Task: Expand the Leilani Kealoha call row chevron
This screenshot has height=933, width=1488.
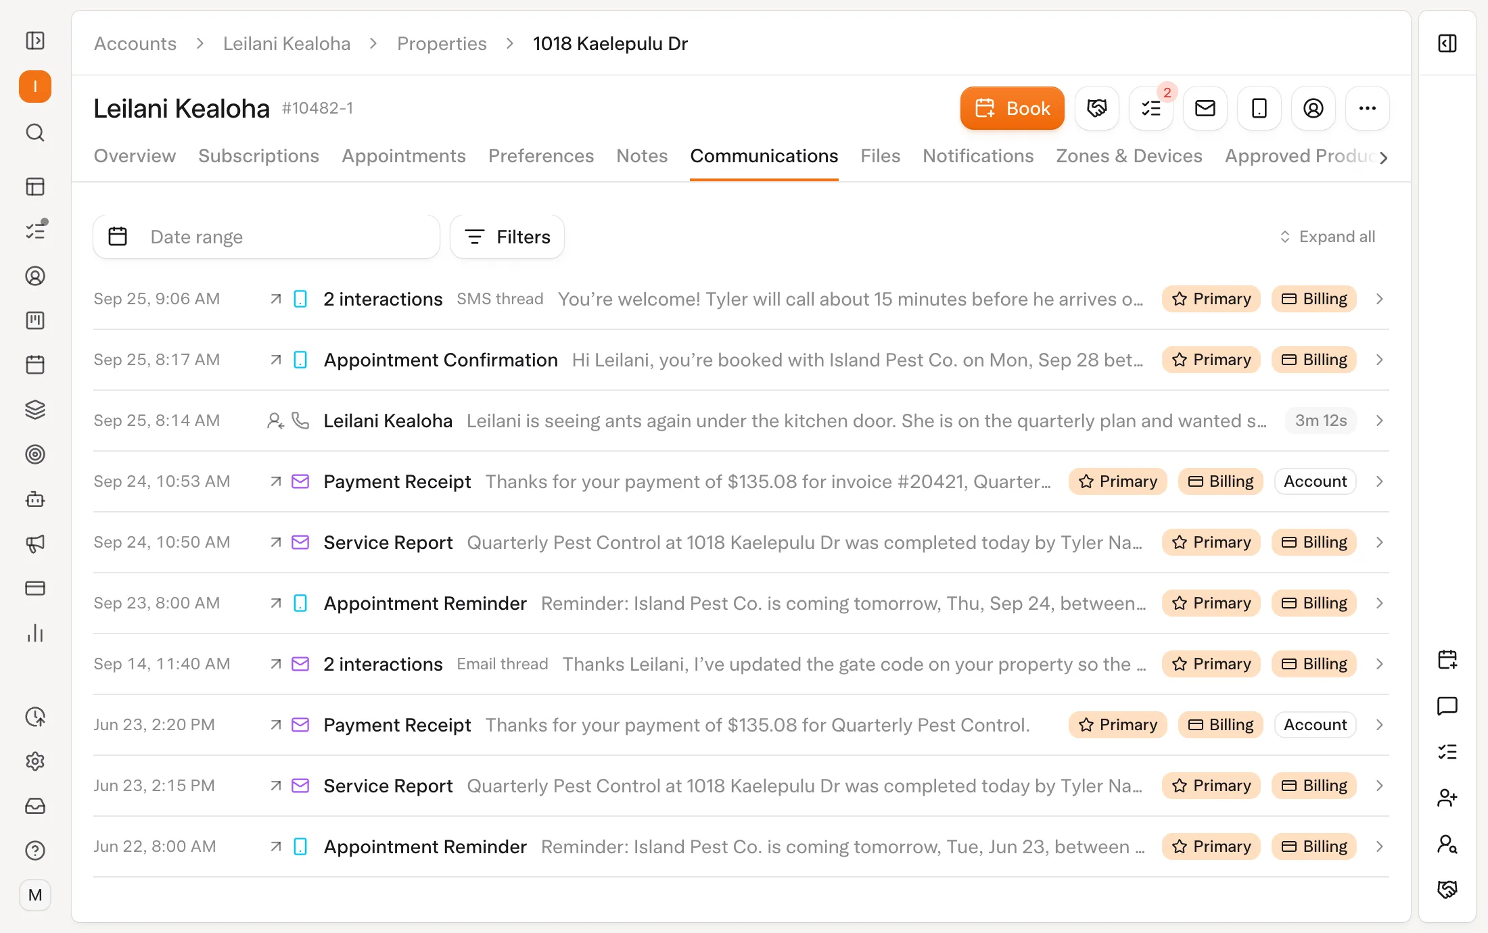Action: click(x=1380, y=421)
